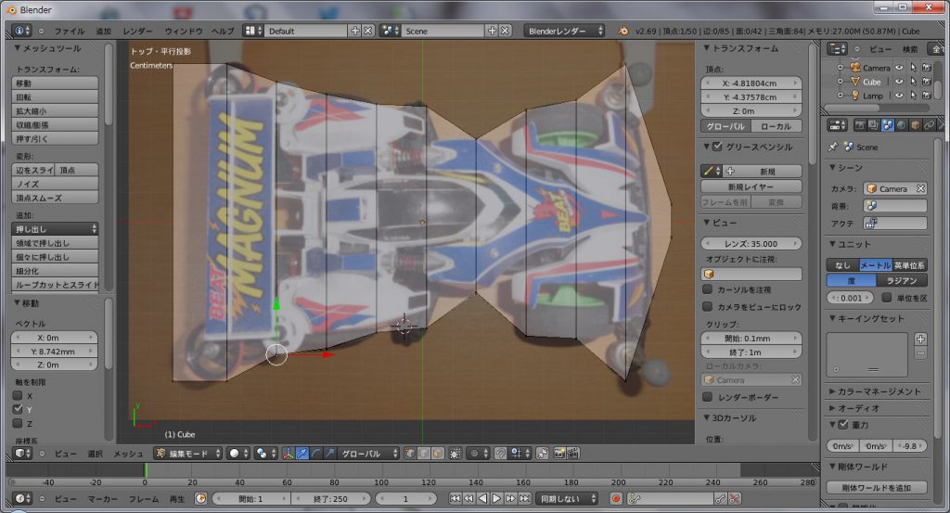Toggle the 3D manipulator axes icon
This screenshot has width=950, height=513.
tap(289, 453)
